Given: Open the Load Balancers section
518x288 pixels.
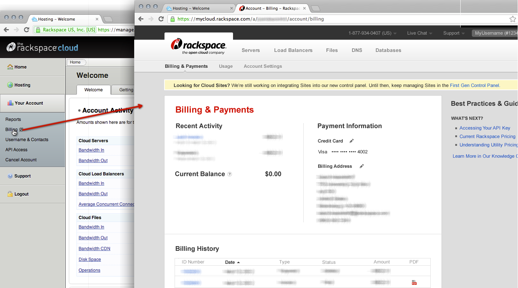Looking at the screenshot, I should pos(293,50).
